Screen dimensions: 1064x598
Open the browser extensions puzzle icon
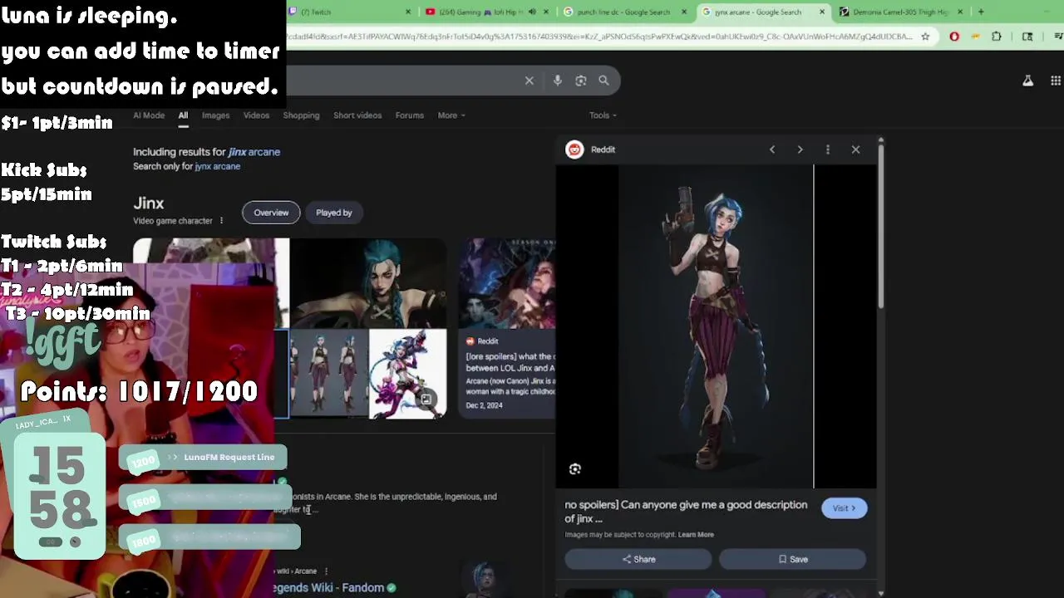[x=996, y=37]
